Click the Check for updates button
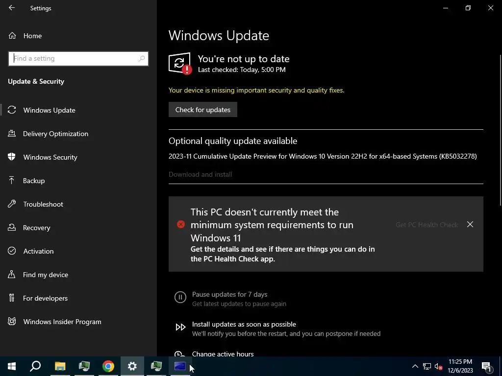 point(202,110)
